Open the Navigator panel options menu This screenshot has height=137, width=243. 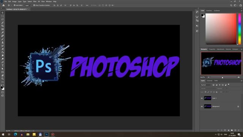(241, 49)
